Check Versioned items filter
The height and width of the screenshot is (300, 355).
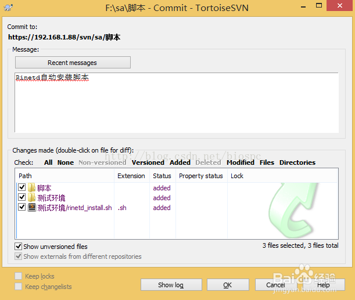point(148,162)
